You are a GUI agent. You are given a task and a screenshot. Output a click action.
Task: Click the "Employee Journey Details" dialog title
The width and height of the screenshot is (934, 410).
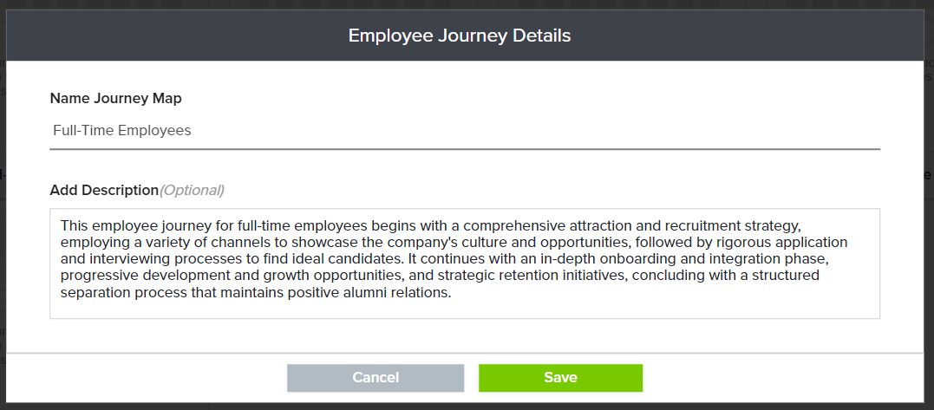(x=460, y=36)
